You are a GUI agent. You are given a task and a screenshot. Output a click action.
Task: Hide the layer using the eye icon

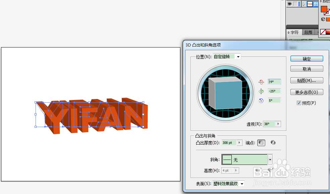(289, 4)
